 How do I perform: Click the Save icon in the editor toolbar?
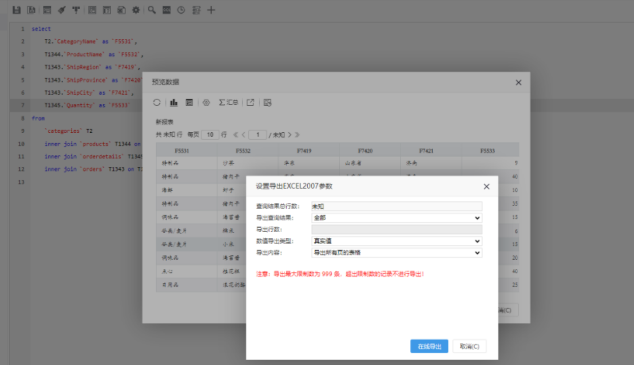(16, 10)
